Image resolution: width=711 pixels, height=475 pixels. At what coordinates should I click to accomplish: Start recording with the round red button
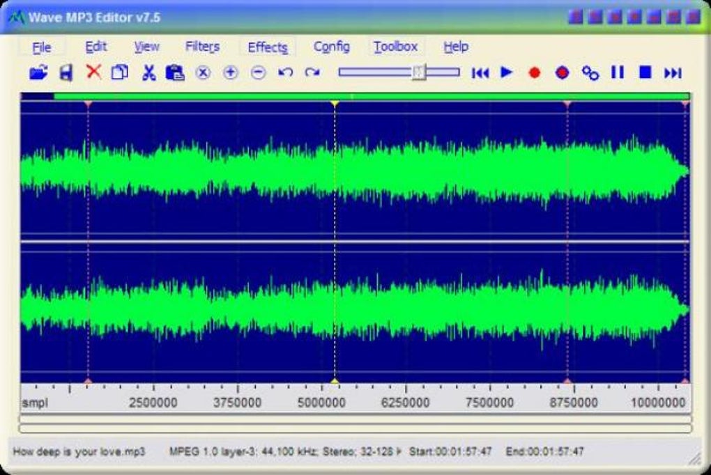pyautogui.click(x=535, y=72)
